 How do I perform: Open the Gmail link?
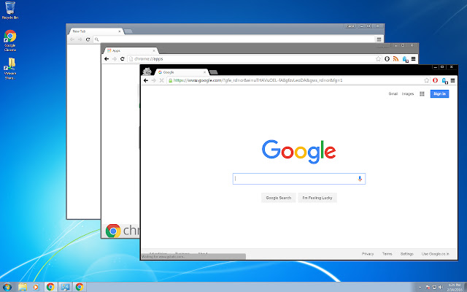pyautogui.click(x=393, y=94)
